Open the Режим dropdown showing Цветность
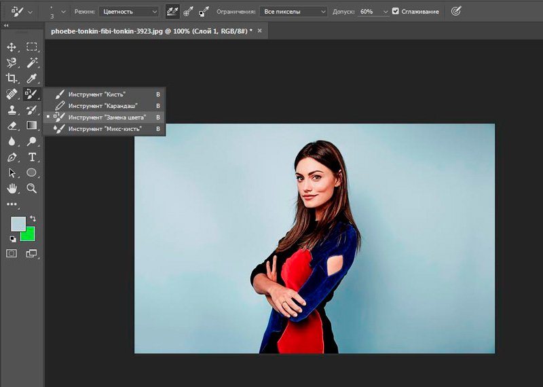This screenshot has width=543, height=387. click(x=129, y=12)
